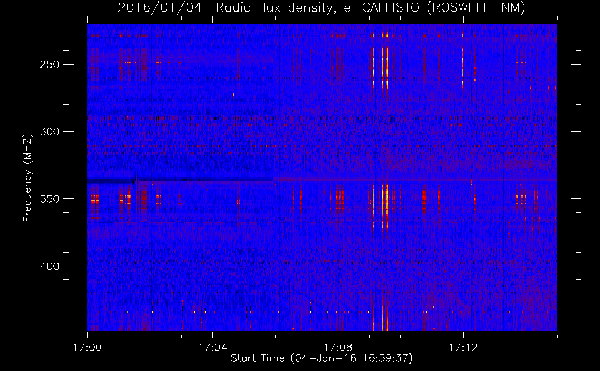Select the 'e-CALLISTO (ROSWELL-NM)' title text
The width and height of the screenshot is (600, 371).
(435, 7)
